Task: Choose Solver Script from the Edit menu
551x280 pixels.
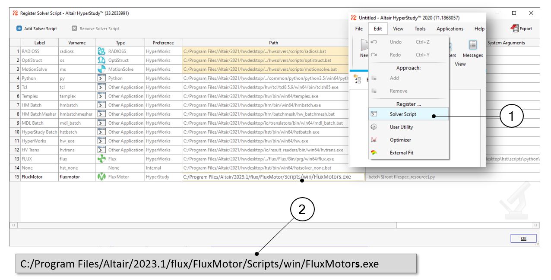Action: 403,114
